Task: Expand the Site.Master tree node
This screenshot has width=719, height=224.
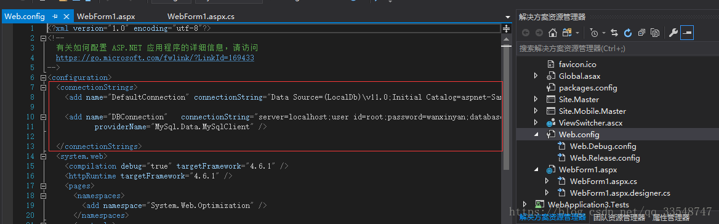Action: (x=536, y=99)
